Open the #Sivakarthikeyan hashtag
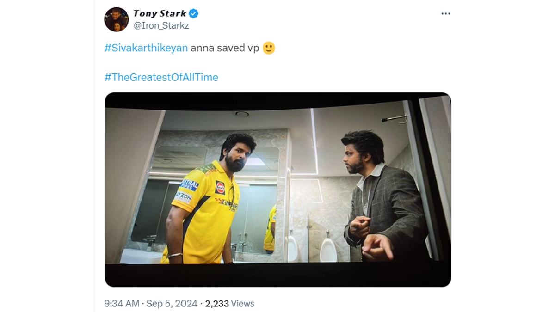The width and height of the screenshot is (555, 312). (146, 48)
